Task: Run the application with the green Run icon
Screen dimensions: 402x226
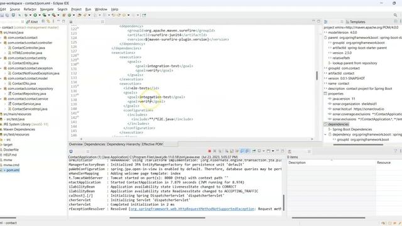Action: coord(35,15)
